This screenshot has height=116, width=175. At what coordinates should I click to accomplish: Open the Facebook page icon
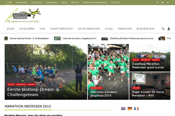pyautogui.click(x=157, y=3)
